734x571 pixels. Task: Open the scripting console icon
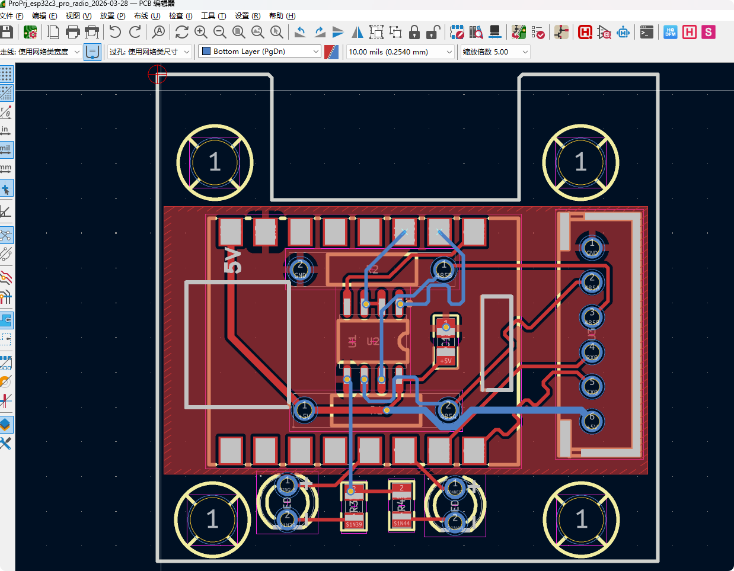[647, 32]
